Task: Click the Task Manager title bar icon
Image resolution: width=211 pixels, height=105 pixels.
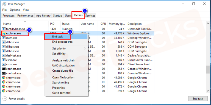Action: coord(4,4)
